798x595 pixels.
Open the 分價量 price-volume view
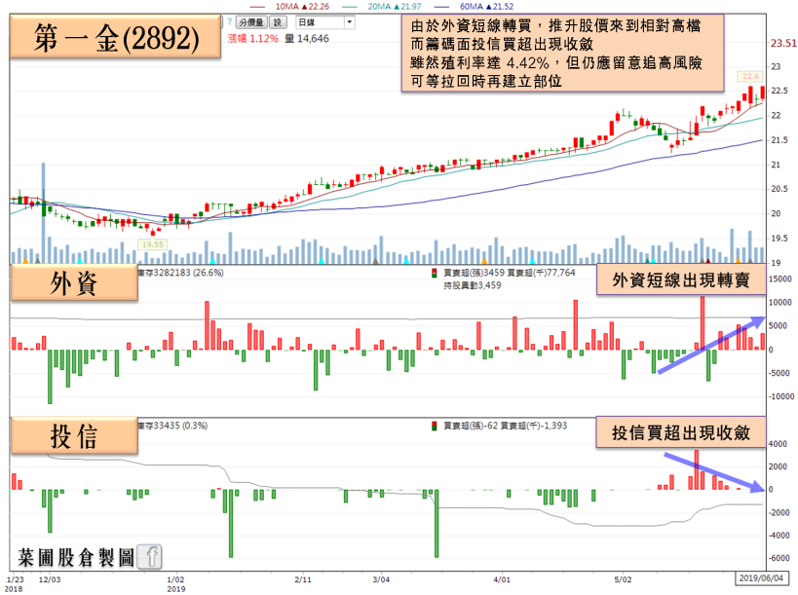251,22
